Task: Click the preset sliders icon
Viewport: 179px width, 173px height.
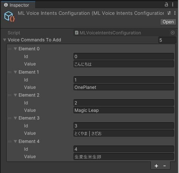Action: click(x=169, y=13)
